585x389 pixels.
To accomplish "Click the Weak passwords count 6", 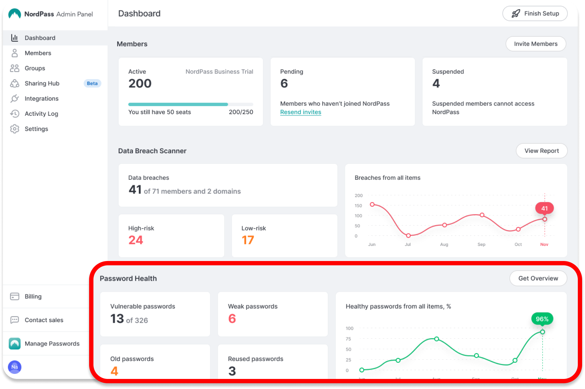I will point(232,319).
